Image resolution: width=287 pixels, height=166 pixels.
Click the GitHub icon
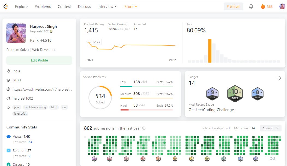pyautogui.click(x=8, y=98)
